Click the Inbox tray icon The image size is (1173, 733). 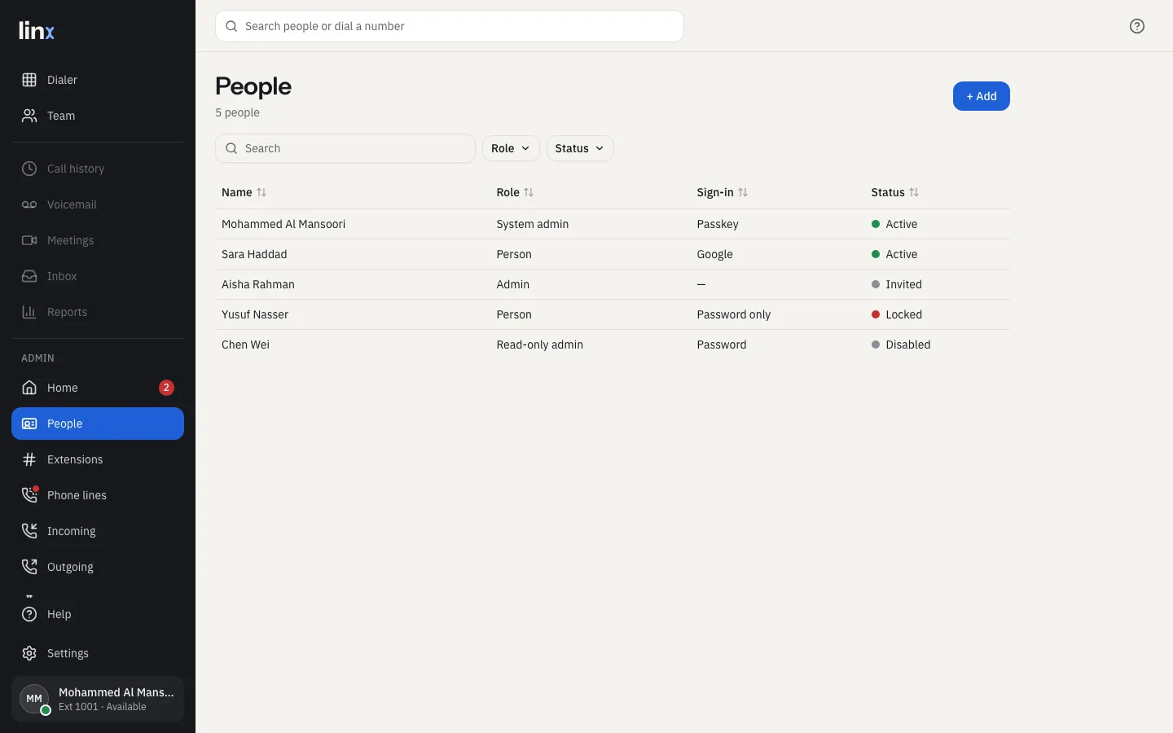pos(29,276)
